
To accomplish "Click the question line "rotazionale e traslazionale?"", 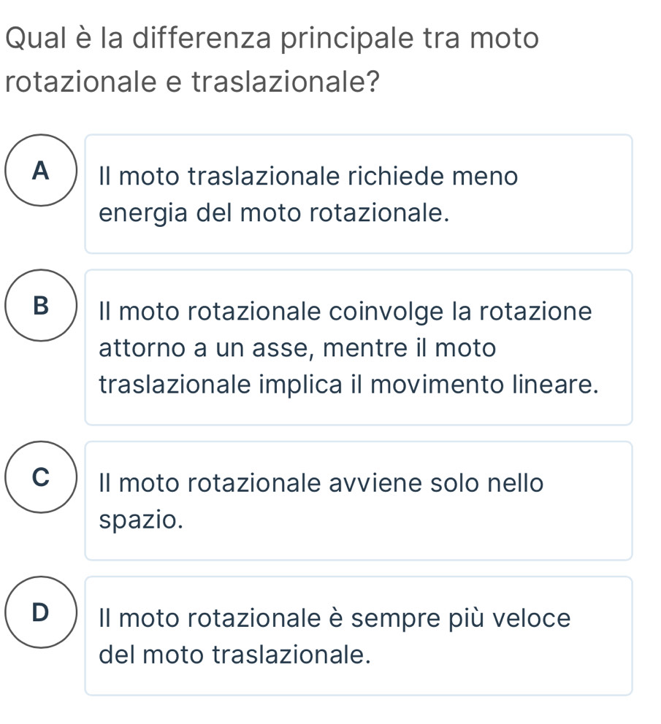I will tap(193, 81).
